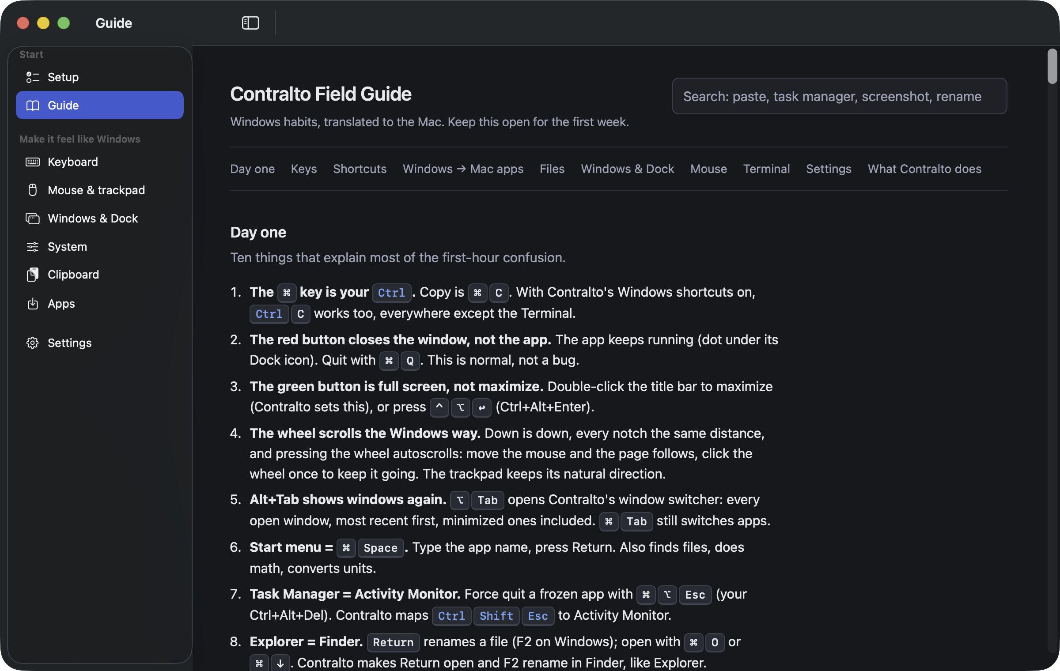Jump to the Files section link
Image resolution: width=1060 pixels, height=671 pixels.
tap(552, 169)
